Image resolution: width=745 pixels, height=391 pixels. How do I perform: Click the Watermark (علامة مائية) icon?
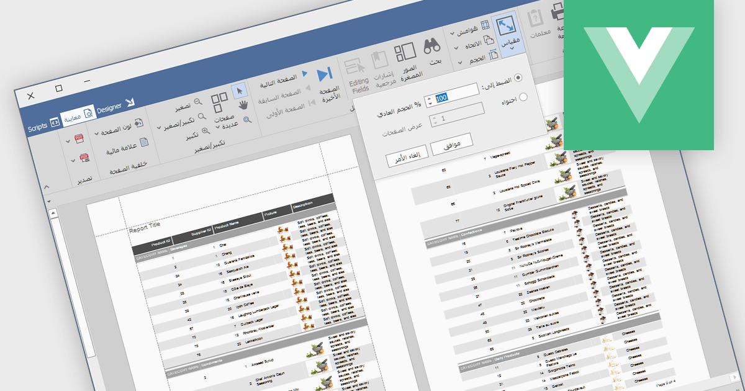pos(143,143)
